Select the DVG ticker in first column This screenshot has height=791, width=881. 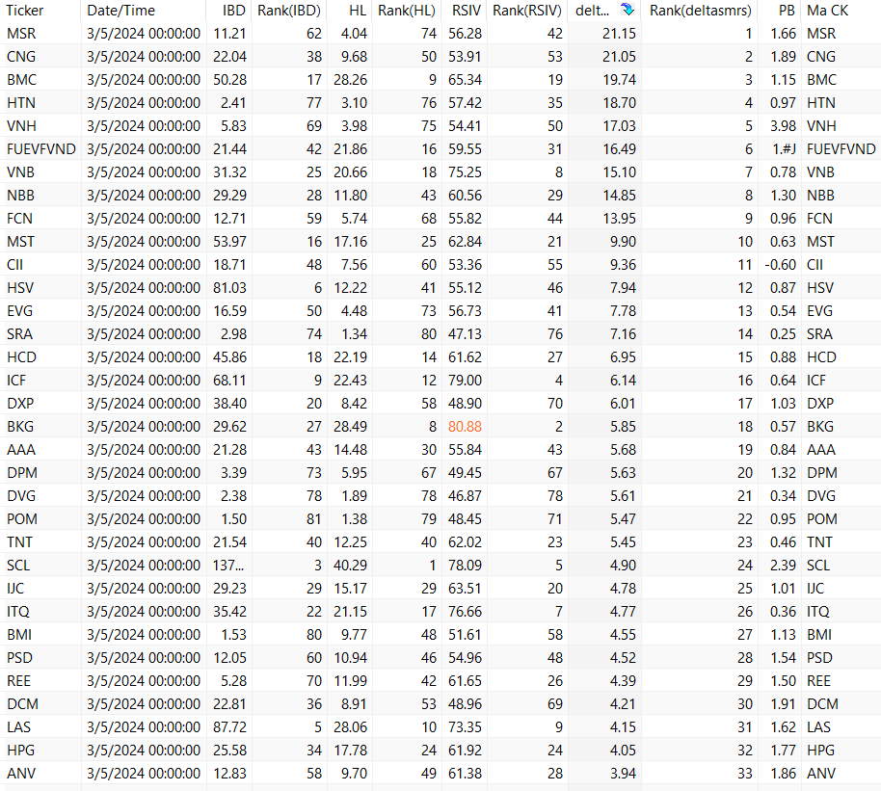[21, 495]
